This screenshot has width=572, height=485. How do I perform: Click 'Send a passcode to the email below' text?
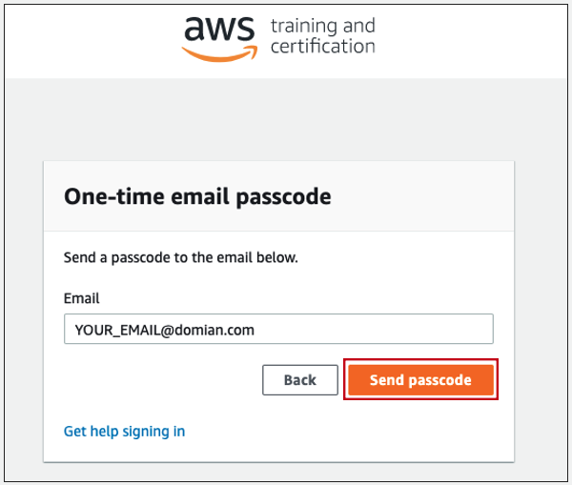click(x=180, y=257)
